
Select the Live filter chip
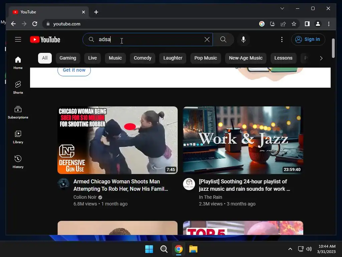point(93,58)
